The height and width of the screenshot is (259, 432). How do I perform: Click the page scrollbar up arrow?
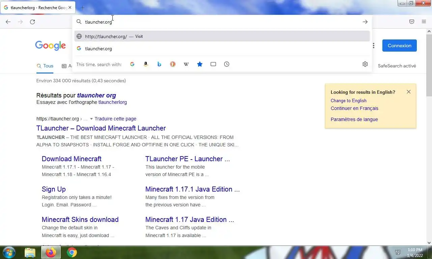[x=429, y=31]
